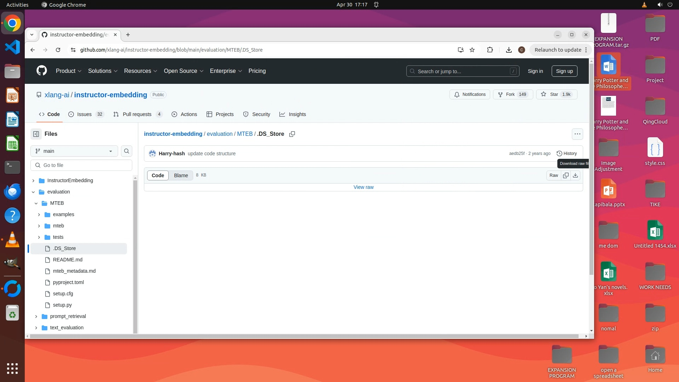Copy file path with the copy icon

coord(292,134)
